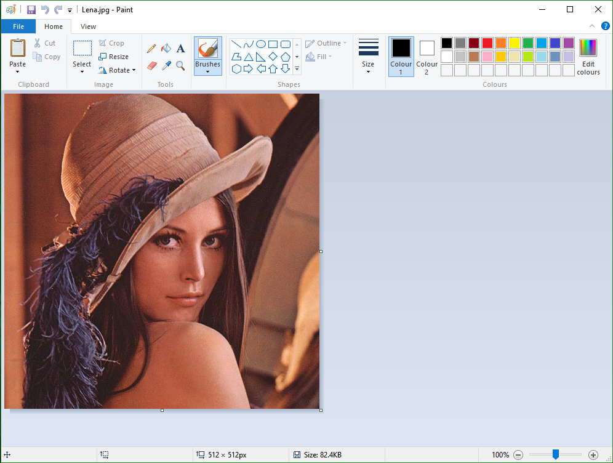Pick the red colour swatch
The height and width of the screenshot is (463, 613).
[487, 43]
